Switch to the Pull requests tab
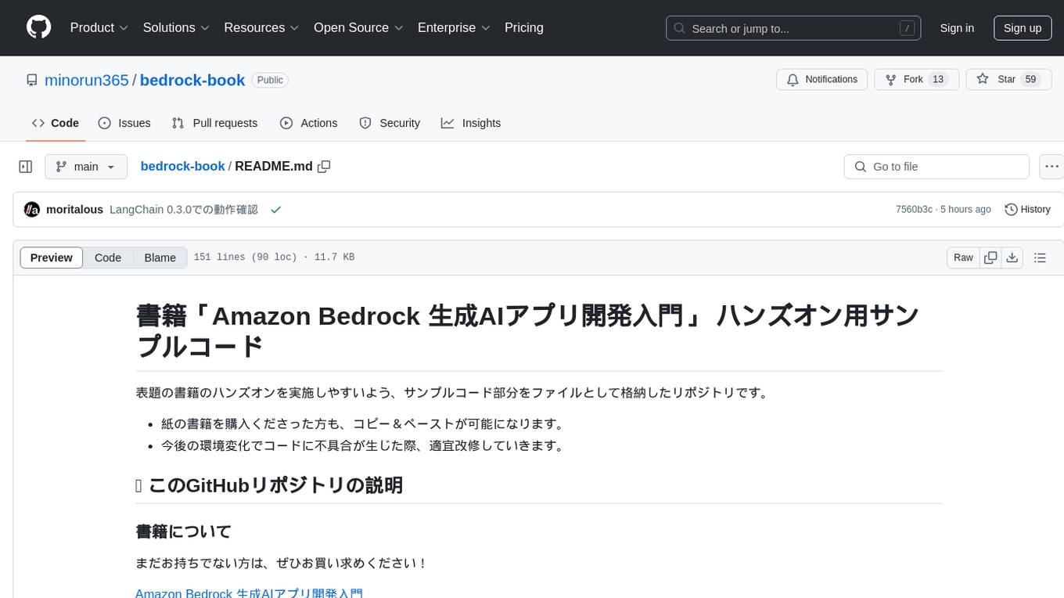 point(214,123)
